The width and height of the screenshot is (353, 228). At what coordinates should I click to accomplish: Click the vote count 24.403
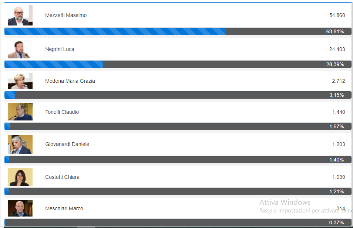tap(337, 49)
